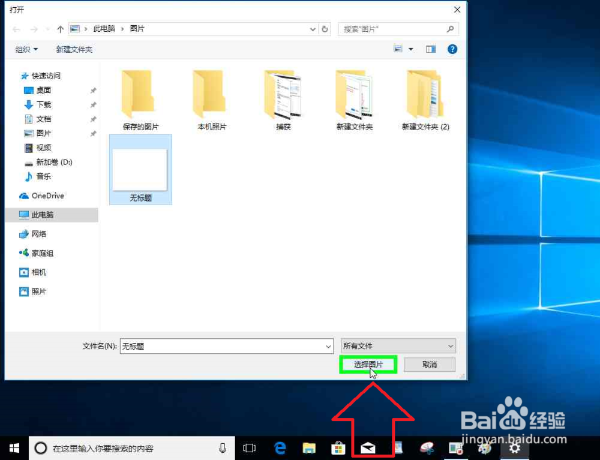Image resolution: width=600 pixels, height=460 pixels.
Task: Go up one folder level
Action: click(60, 29)
